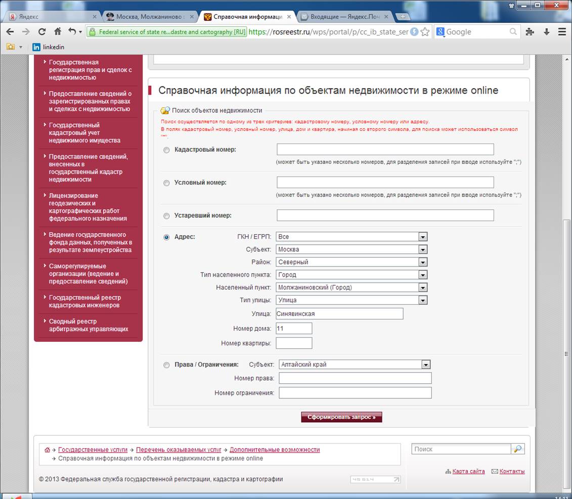Click the home icon in breadcrumbs
Image resolution: width=572 pixels, height=499 pixels.
point(48,450)
